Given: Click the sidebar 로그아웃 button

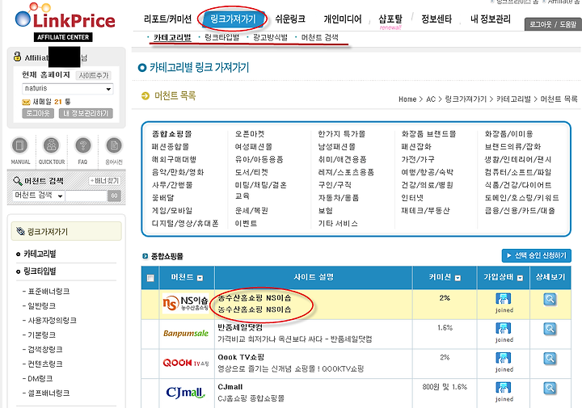Looking at the screenshot, I should coord(38,113).
